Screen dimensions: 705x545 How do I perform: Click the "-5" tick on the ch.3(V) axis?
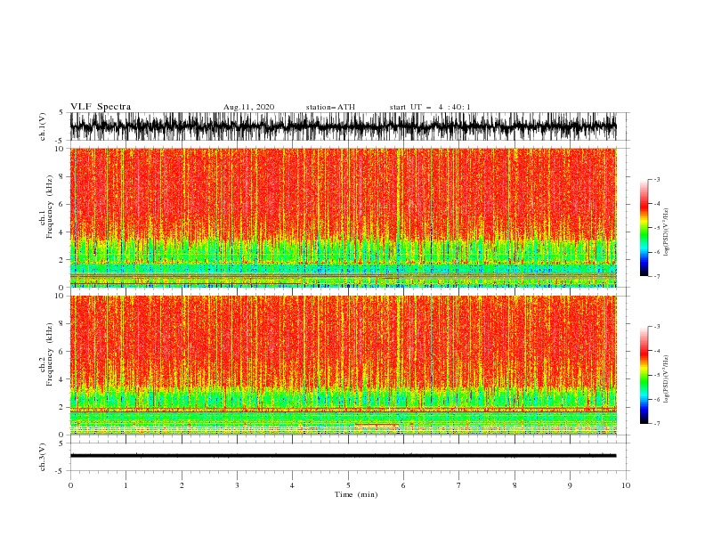tap(60, 471)
